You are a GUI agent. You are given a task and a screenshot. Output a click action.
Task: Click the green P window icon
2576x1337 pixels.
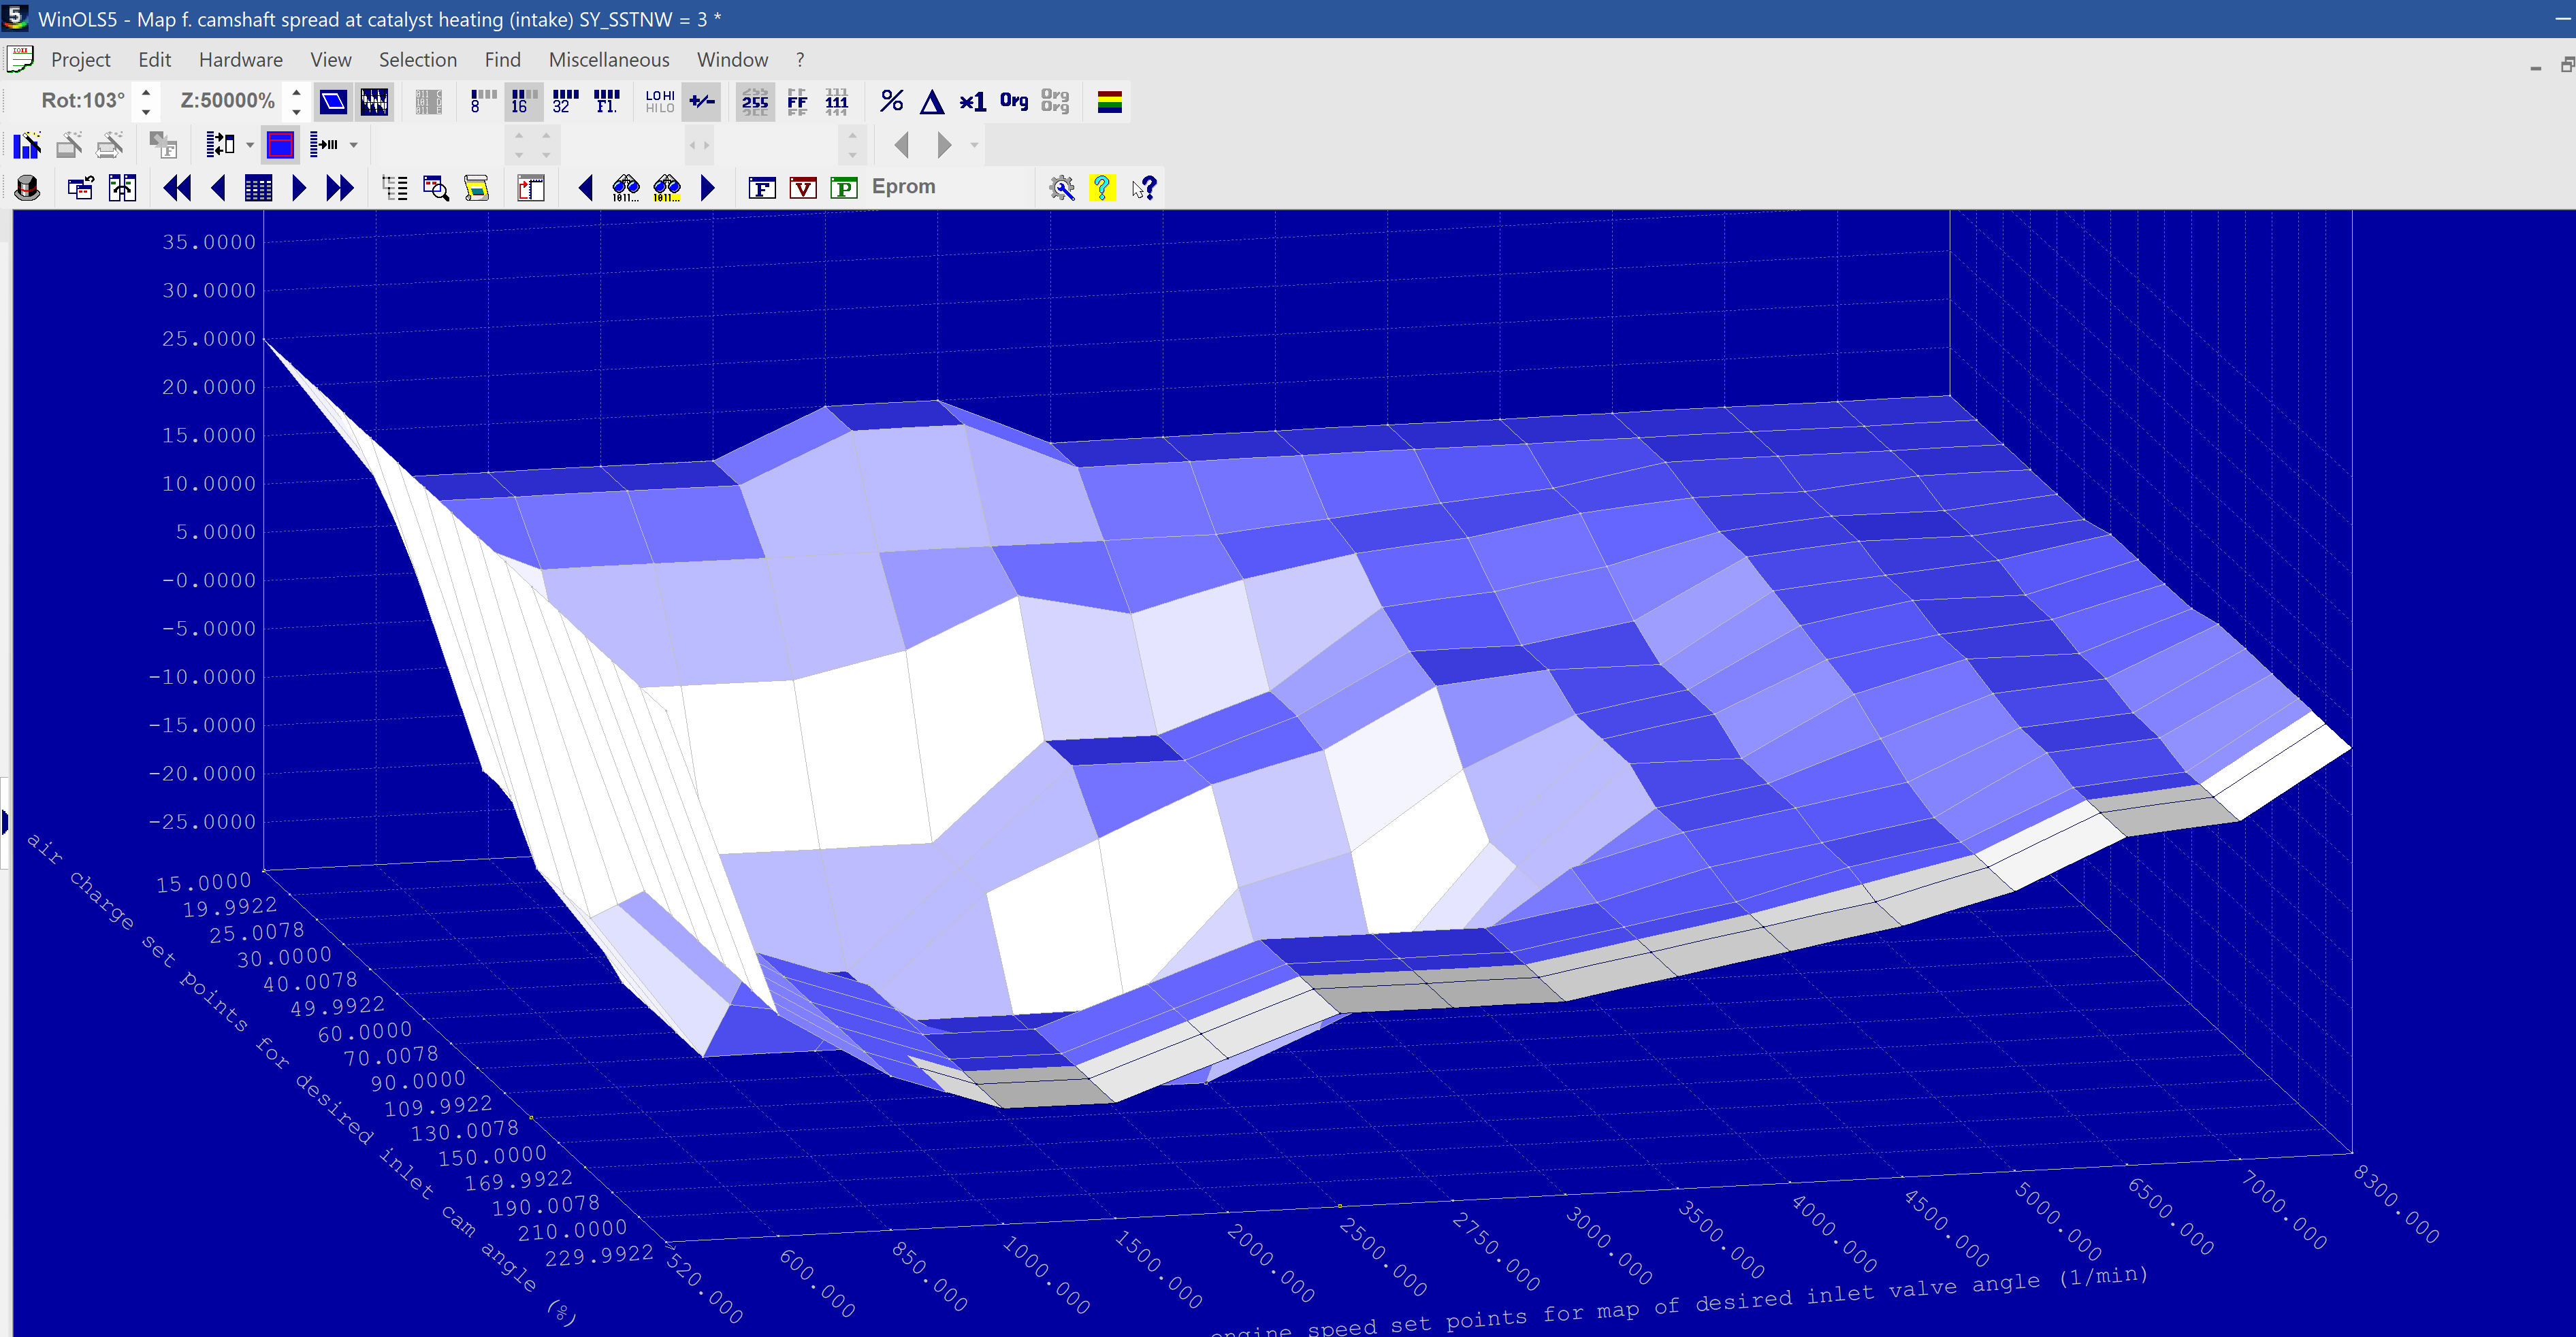(x=844, y=188)
